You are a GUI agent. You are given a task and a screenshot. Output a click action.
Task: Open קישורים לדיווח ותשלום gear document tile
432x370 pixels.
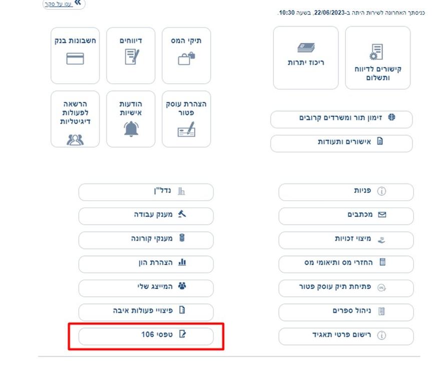(378, 58)
